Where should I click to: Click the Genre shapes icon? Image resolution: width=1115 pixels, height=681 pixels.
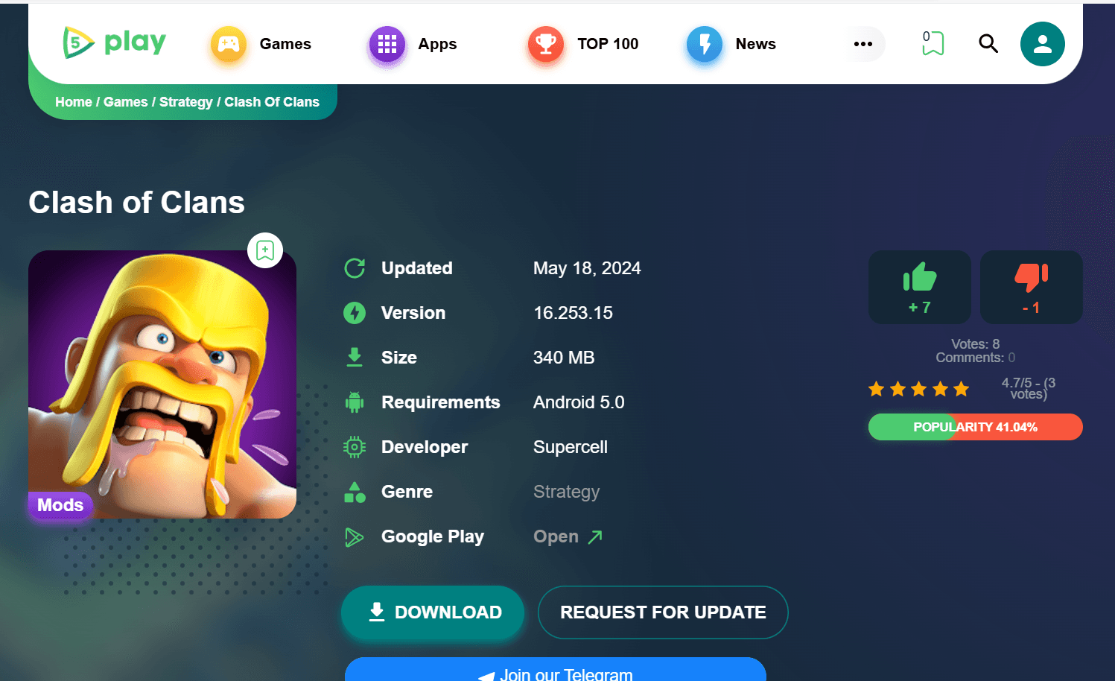(x=355, y=492)
